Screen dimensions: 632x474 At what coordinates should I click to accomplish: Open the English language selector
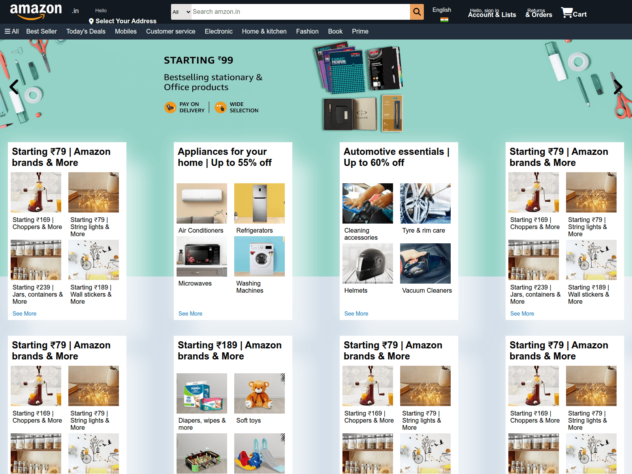tap(442, 10)
